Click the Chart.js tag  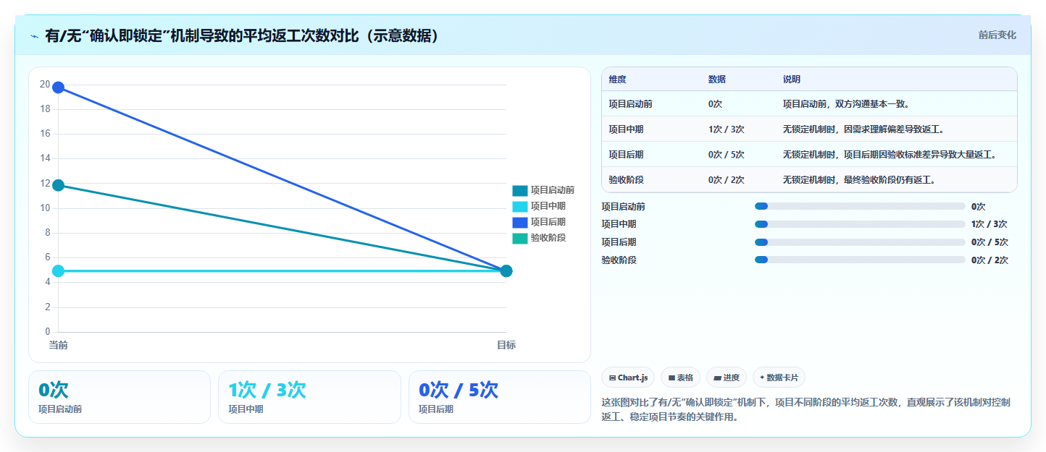coord(628,378)
